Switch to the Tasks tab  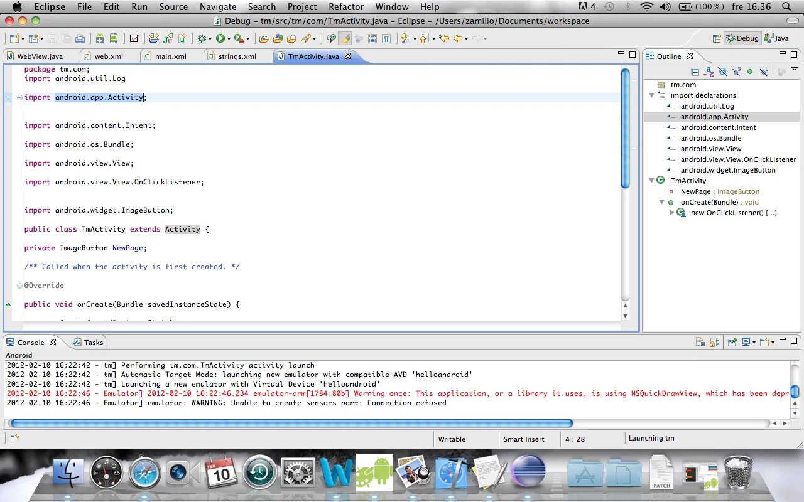point(88,342)
